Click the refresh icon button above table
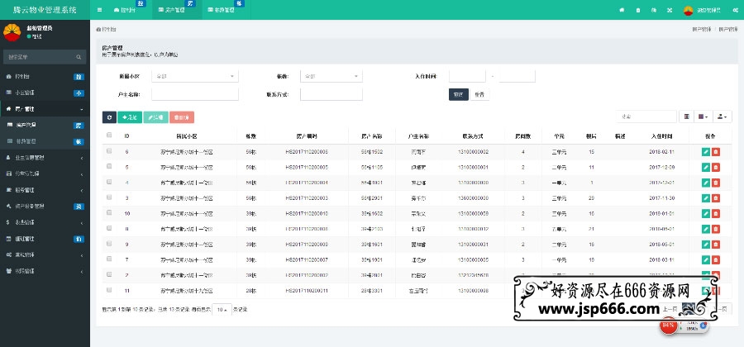 tap(108, 117)
